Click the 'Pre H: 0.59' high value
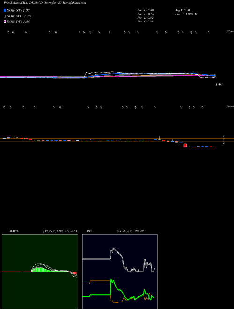The image size is (234, 309). (146, 14)
